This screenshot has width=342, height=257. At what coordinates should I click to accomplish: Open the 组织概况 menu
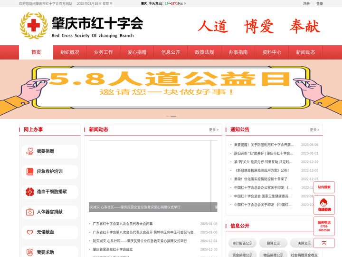tap(70, 52)
